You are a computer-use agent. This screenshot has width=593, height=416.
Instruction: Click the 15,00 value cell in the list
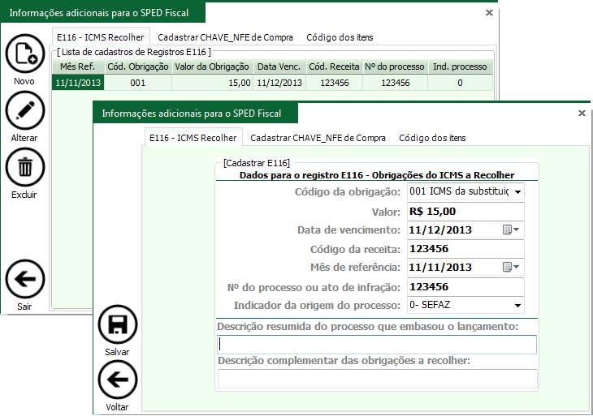click(x=212, y=83)
